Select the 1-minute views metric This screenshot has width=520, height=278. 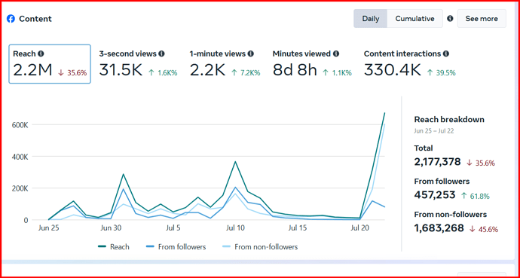coord(225,64)
